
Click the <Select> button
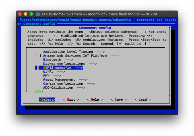coord(47,100)
